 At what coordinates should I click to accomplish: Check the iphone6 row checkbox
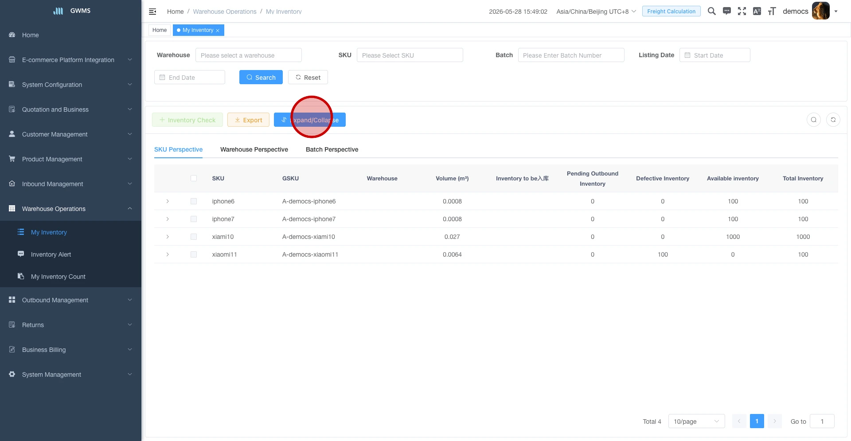click(x=194, y=201)
